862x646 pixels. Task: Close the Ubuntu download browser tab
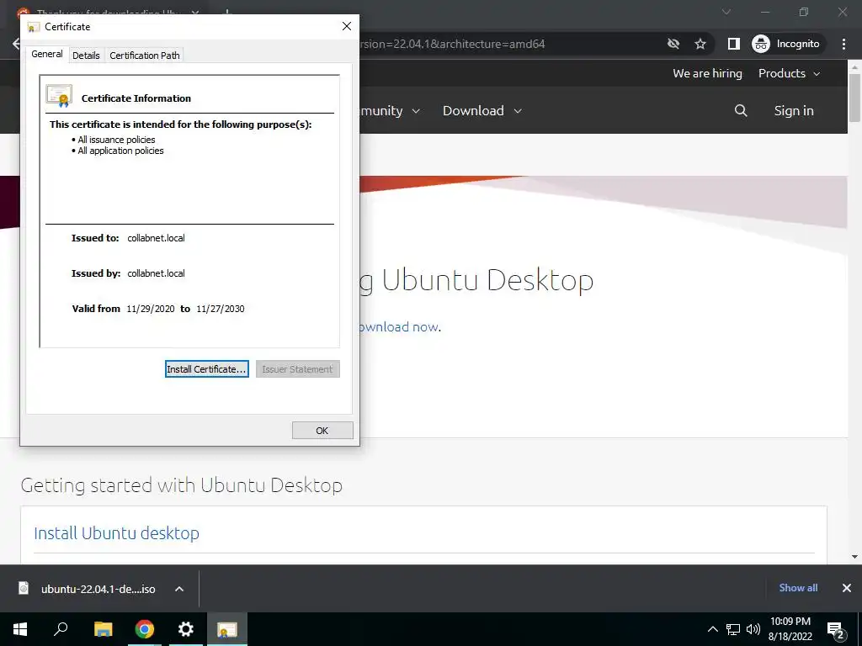(x=195, y=12)
